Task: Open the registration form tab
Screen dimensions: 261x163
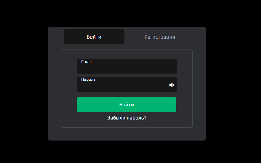Action: point(160,37)
